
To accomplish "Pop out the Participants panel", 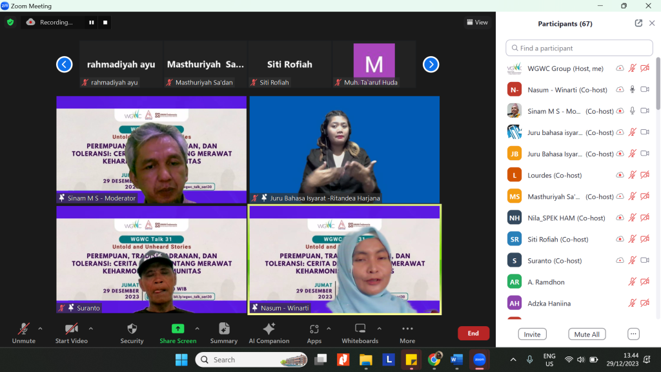I will click(638, 23).
